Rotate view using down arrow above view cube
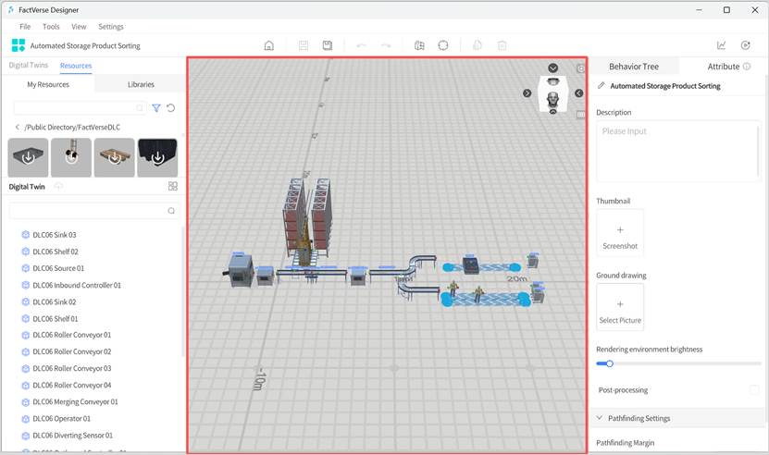The image size is (769, 455). point(552,68)
